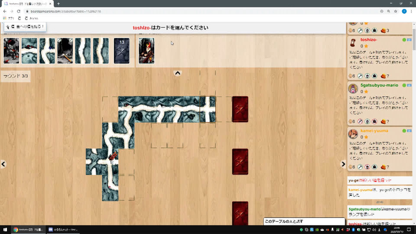Click the deck showing 13 cards

coord(122,51)
